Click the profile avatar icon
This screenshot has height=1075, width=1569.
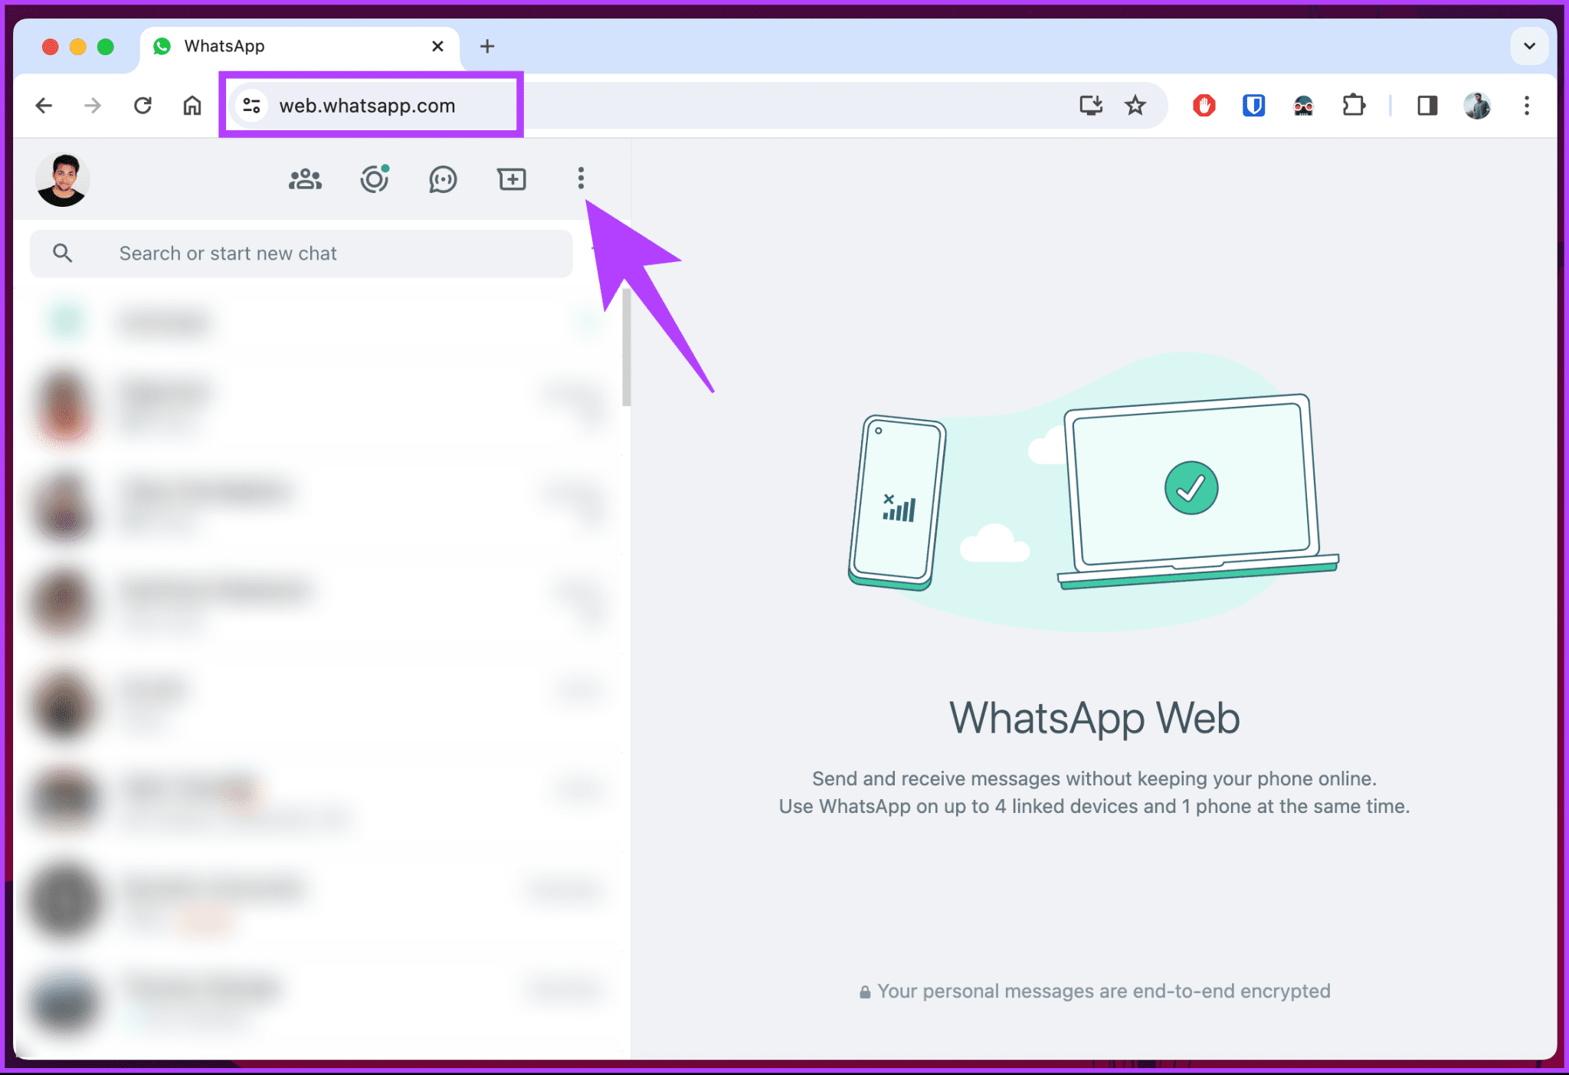pos(63,179)
